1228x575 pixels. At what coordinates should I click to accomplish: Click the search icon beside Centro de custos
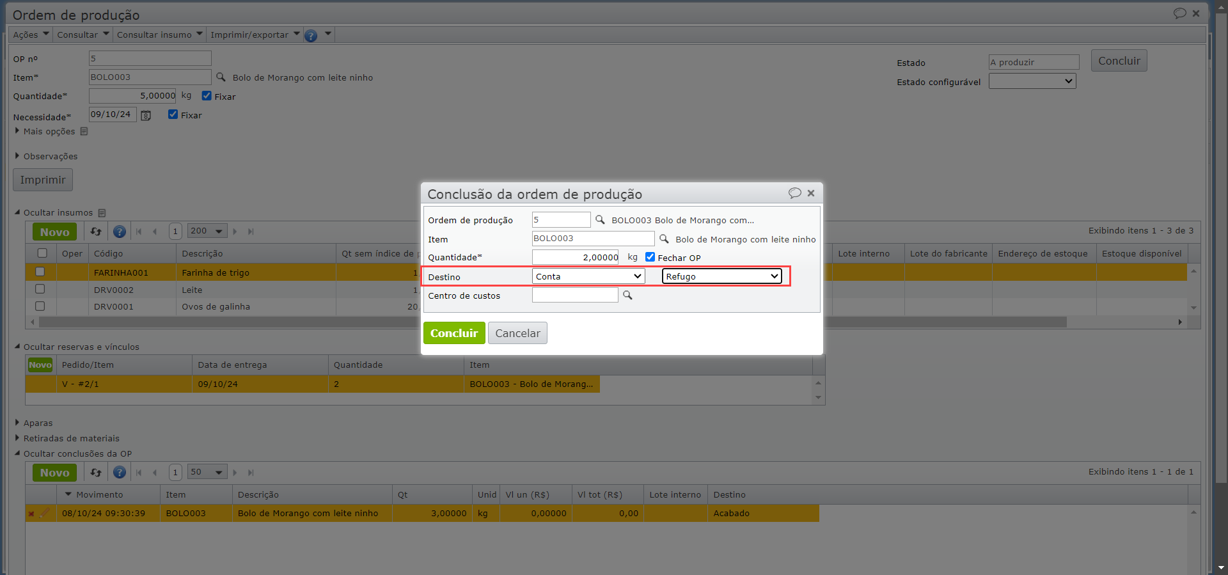coord(627,295)
